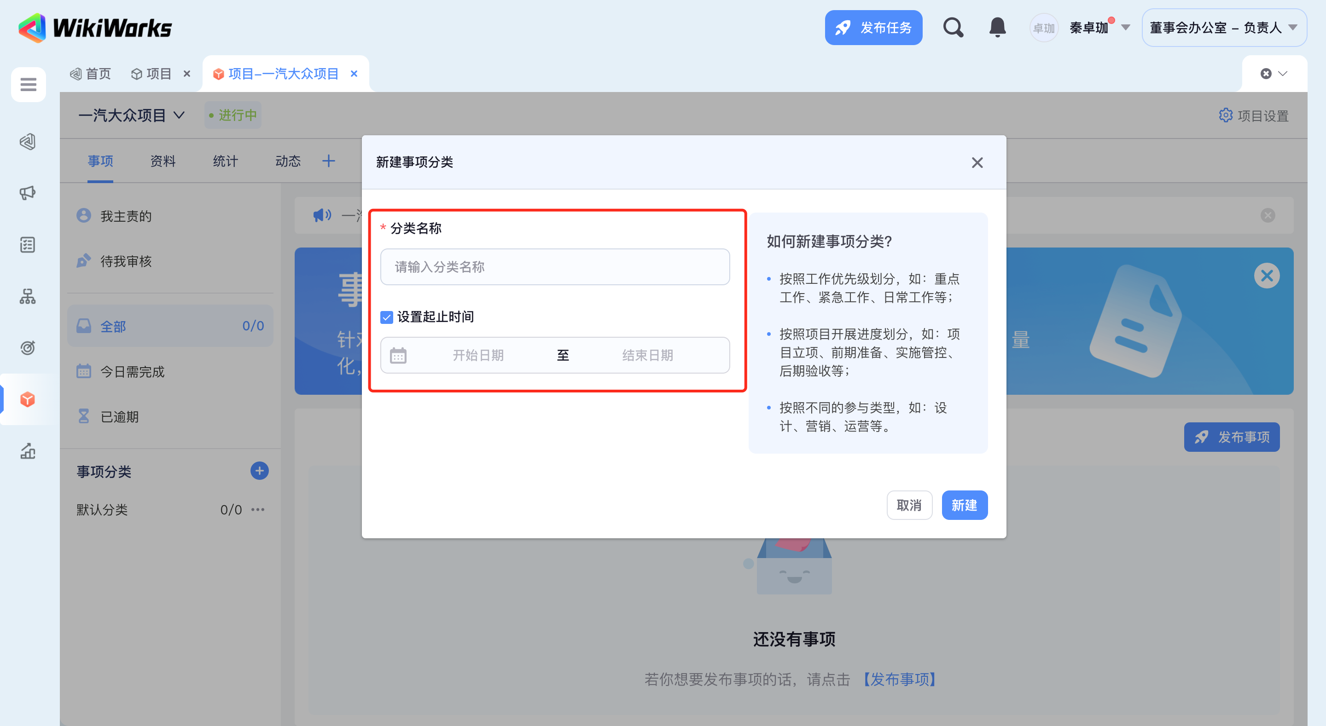Open the 秦卓珈 user dropdown
This screenshot has width=1326, height=726.
point(1125,27)
